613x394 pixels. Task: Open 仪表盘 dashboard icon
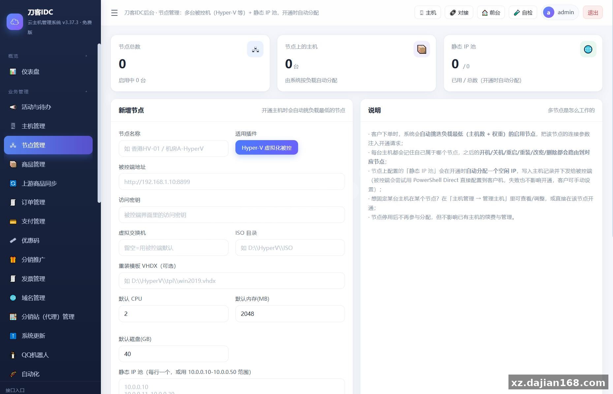tap(13, 72)
